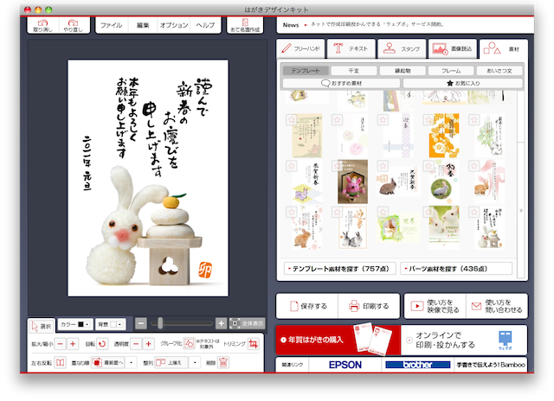Open the 背景 background dropdown

pos(110,324)
